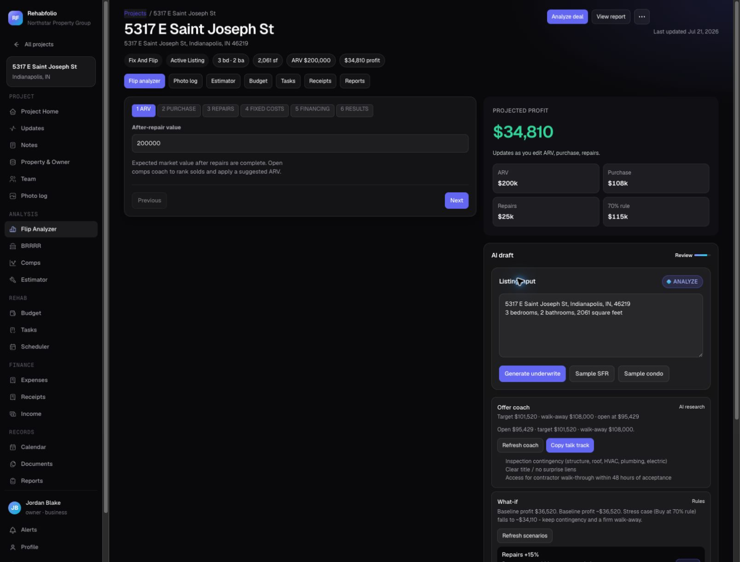Click the Next button

point(456,201)
